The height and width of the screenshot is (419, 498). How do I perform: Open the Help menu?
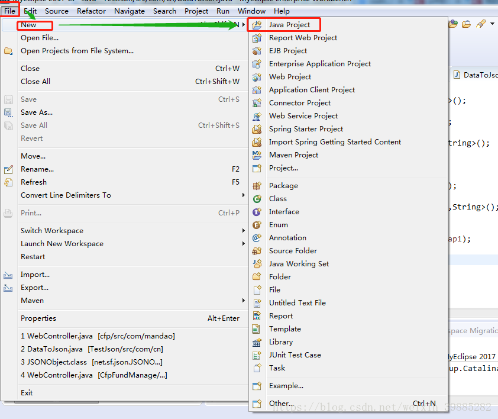coord(282,11)
